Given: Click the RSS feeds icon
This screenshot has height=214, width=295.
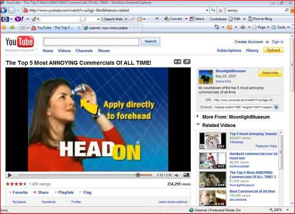Looking at the screenshot, I should pyautogui.click(x=230, y=28).
